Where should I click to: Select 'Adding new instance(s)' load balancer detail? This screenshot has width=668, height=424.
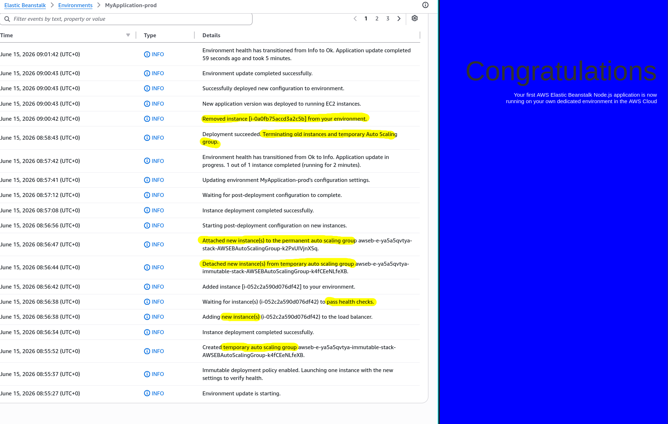tap(287, 317)
